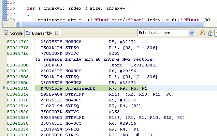The image size is (217, 136).
Task: Click the editor horizontal scrollbar thumb
Action: tap(113, 24)
